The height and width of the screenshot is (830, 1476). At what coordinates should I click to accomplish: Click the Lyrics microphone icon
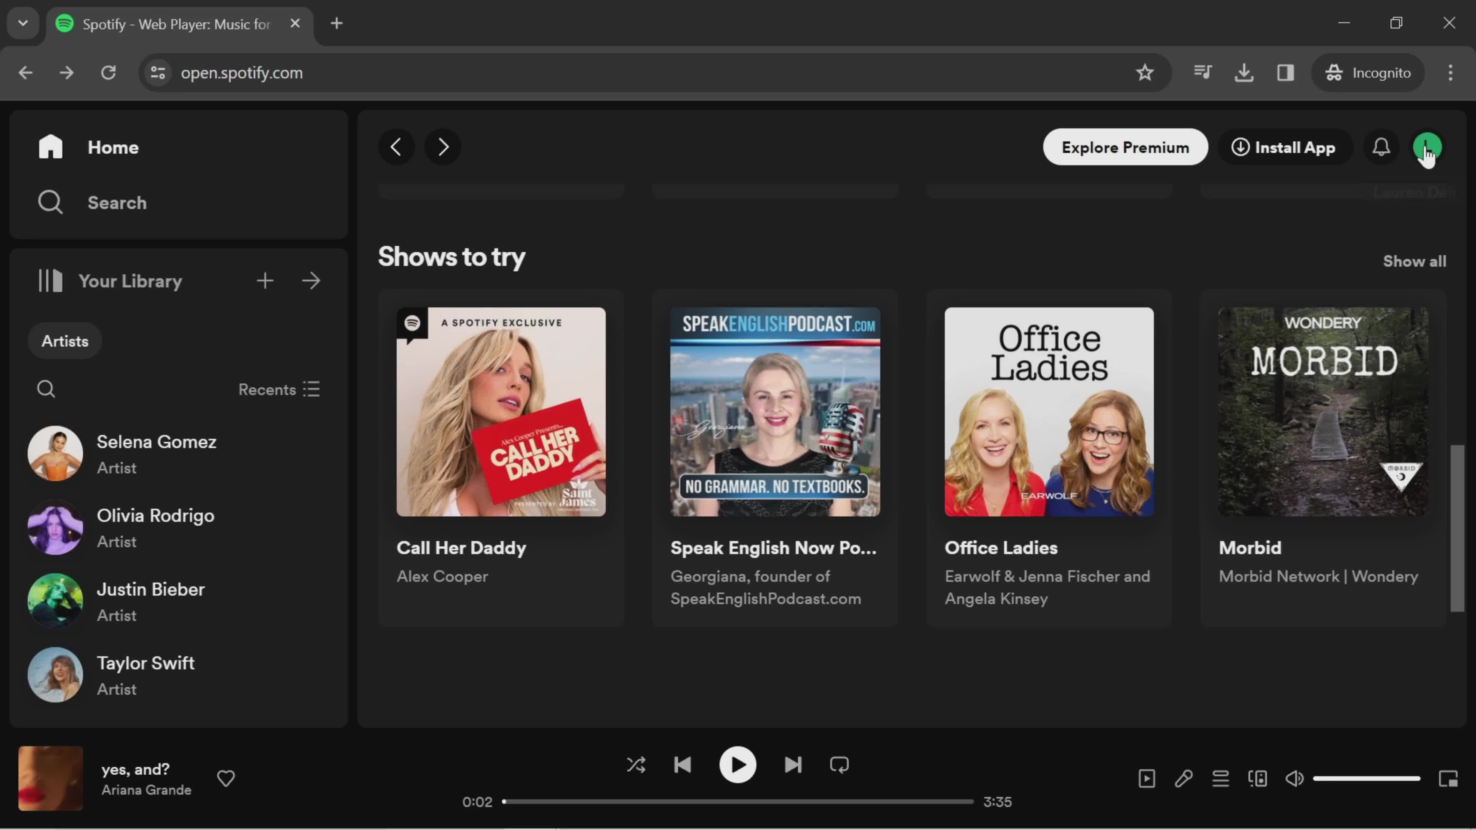[1183, 779]
